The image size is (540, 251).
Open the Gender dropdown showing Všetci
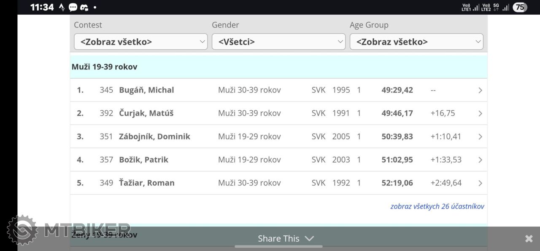[x=278, y=42]
